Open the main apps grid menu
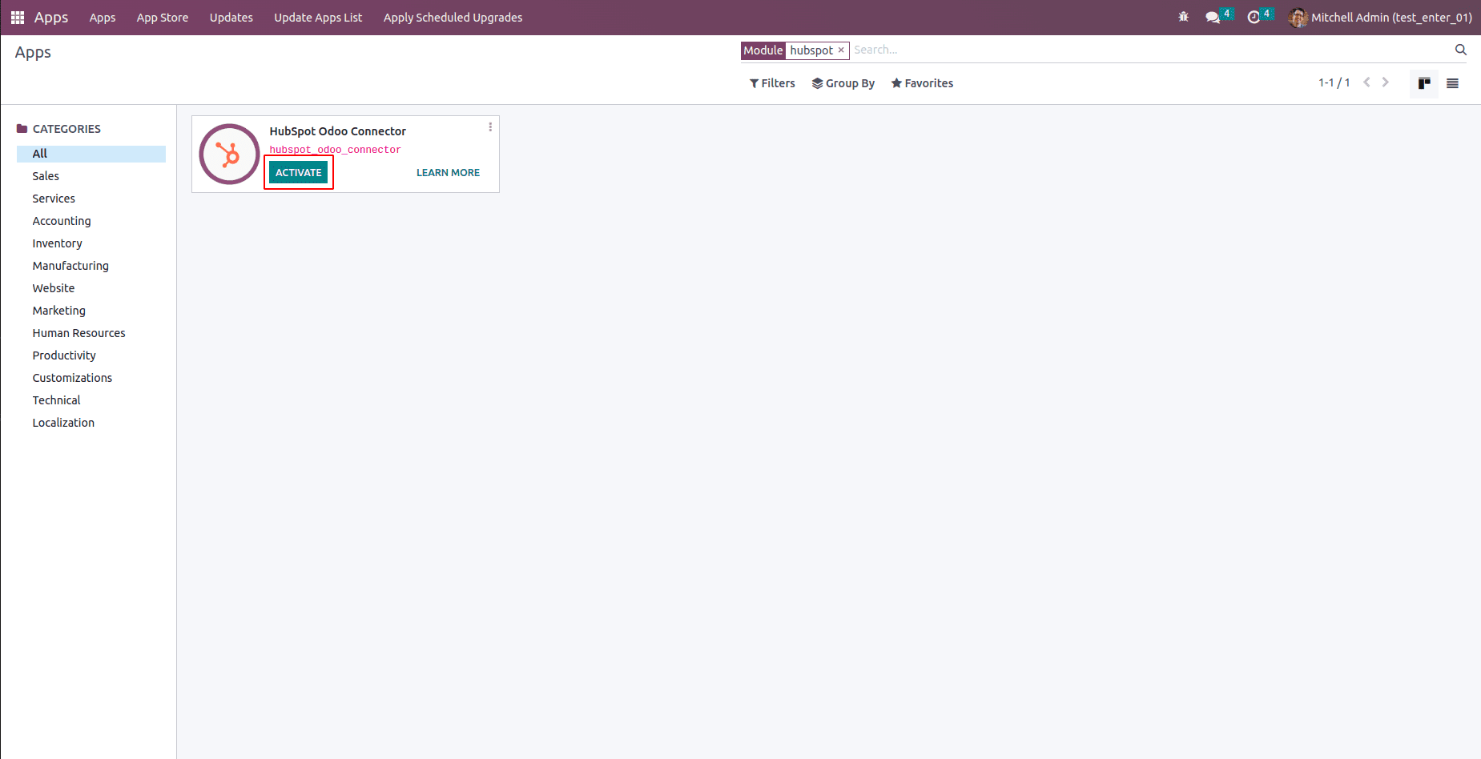The width and height of the screenshot is (1481, 759). pyautogui.click(x=18, y=18)
